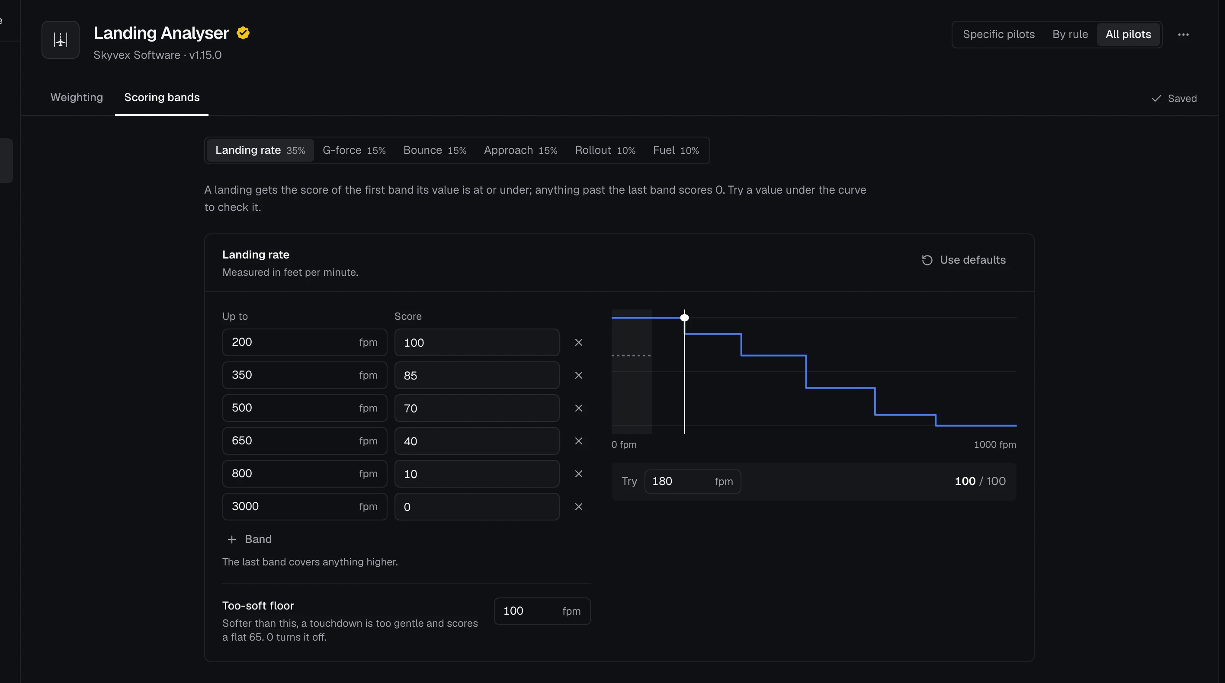Remove the 3000 fpm band

578,506
